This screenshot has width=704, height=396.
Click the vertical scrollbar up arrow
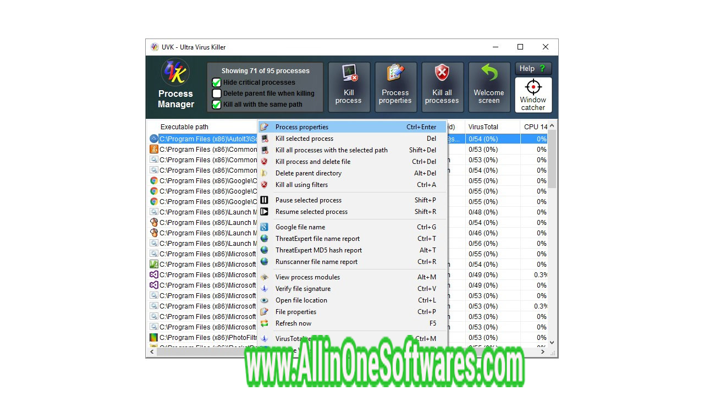coord(552,126)
